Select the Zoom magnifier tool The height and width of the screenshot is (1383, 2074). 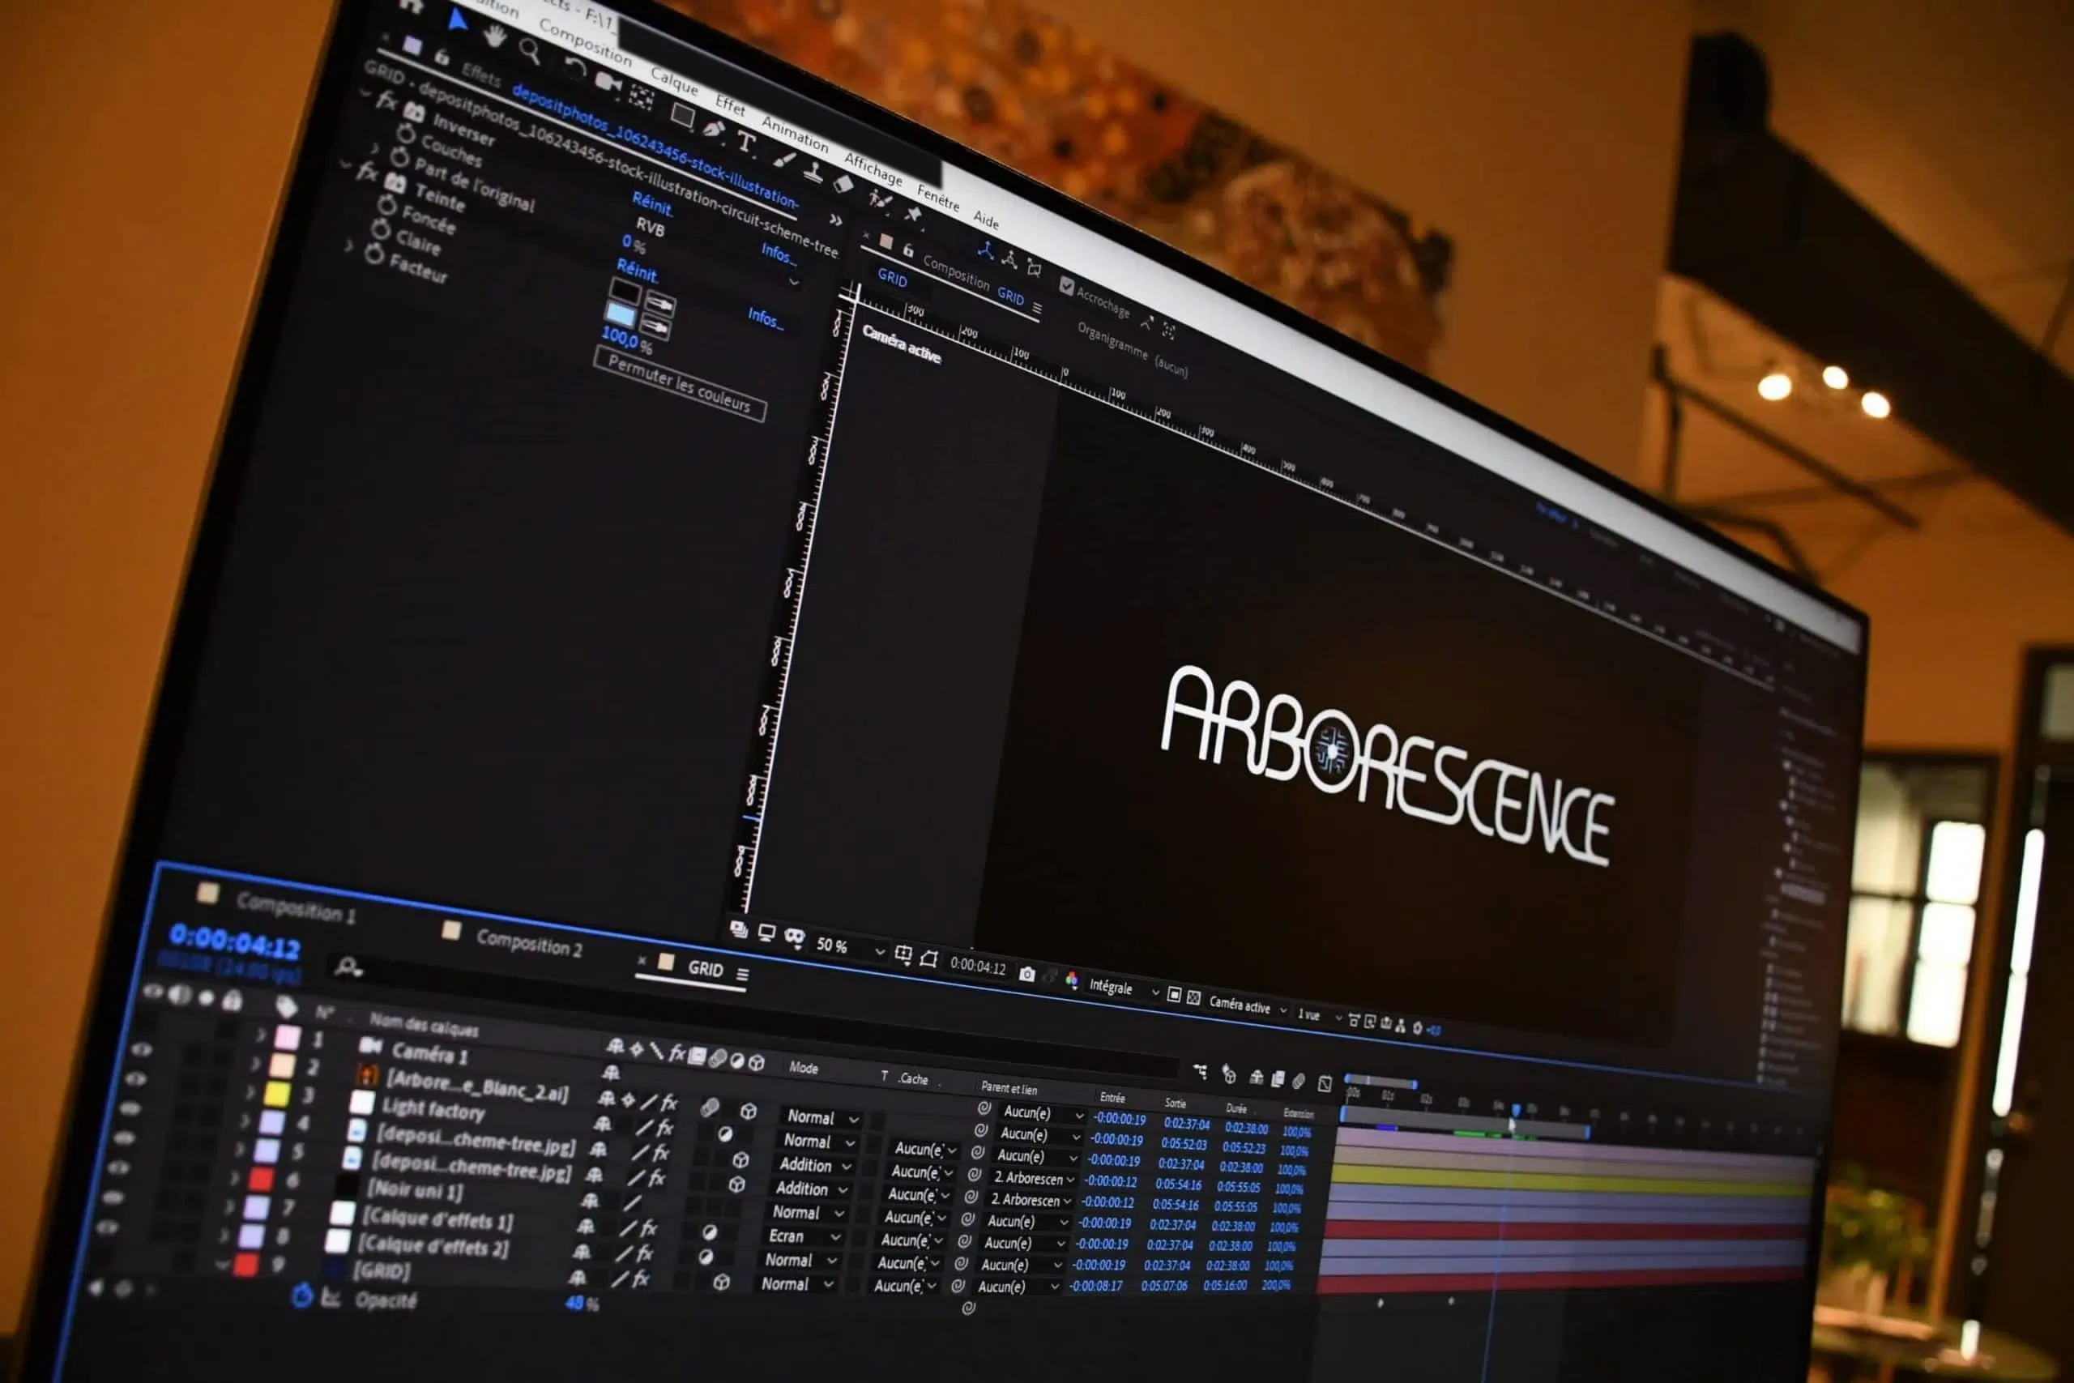click(x=530, y=50)
